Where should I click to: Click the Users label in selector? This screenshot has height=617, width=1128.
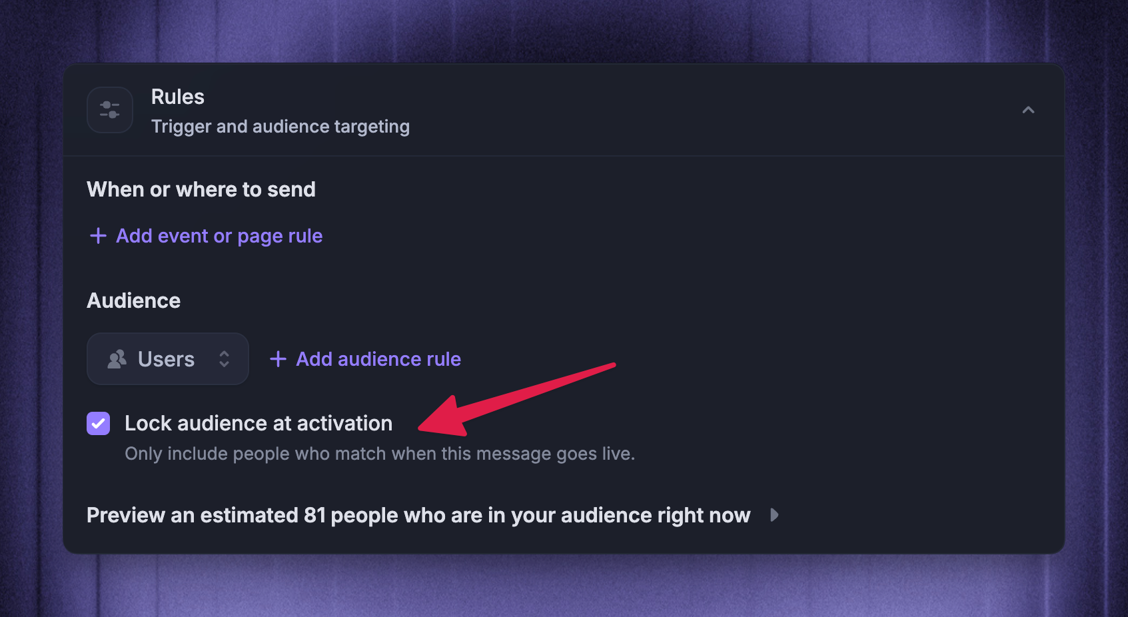166,360
